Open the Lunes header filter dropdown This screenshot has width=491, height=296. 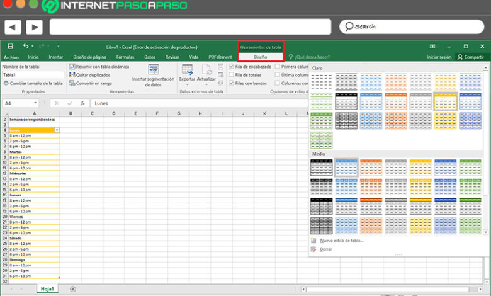(57, 130)
